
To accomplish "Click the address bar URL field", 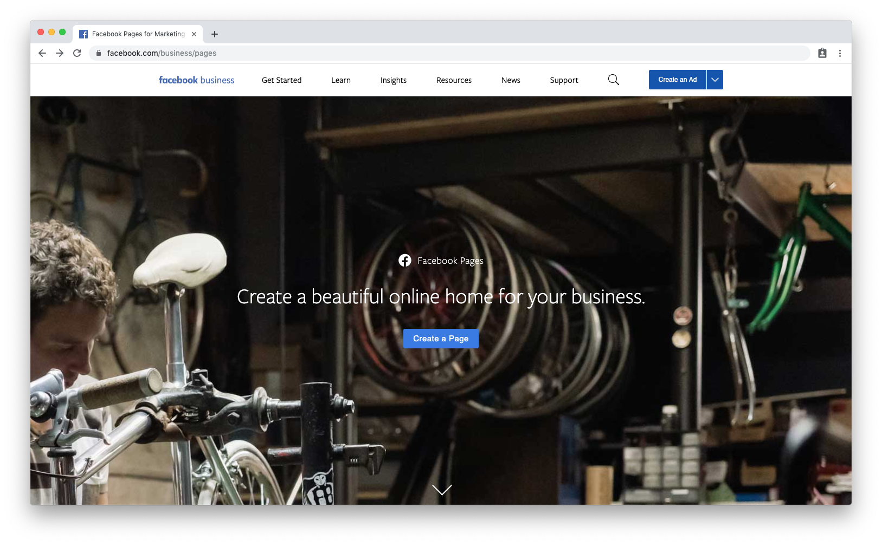I will (450, 53).
